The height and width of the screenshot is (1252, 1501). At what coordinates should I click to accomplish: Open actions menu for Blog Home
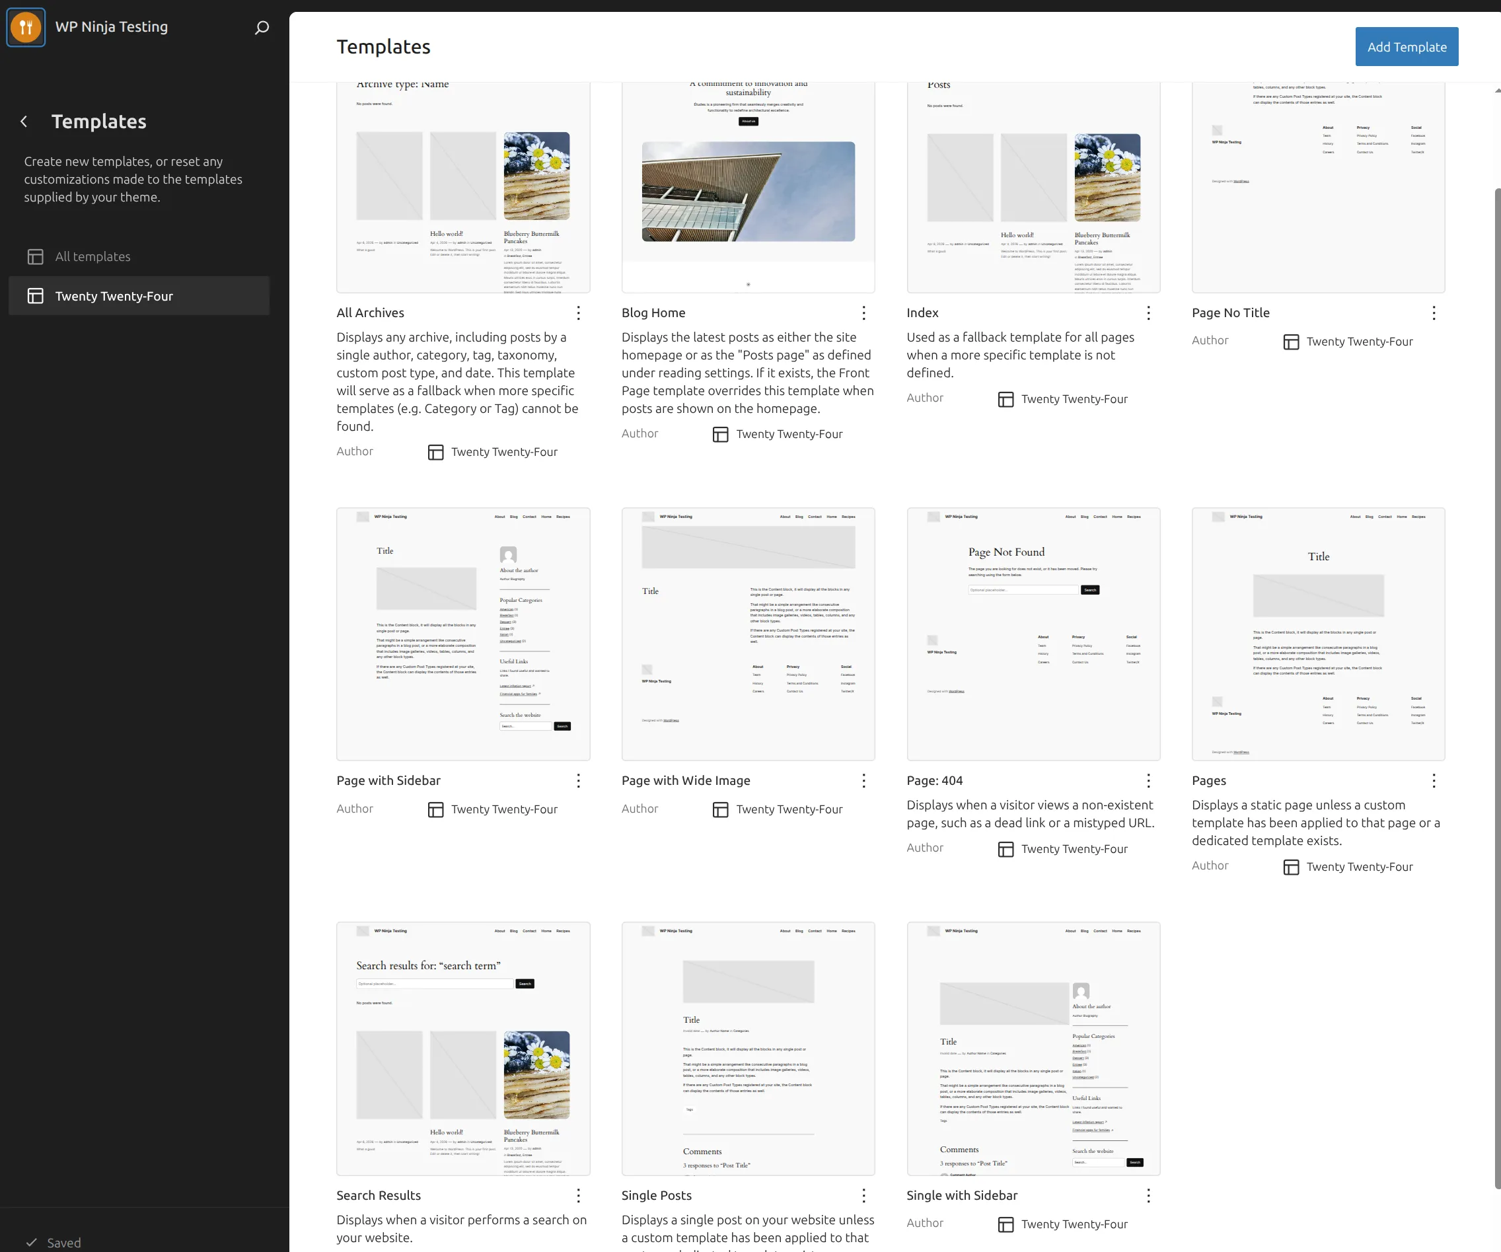click(x=863, y=313)
